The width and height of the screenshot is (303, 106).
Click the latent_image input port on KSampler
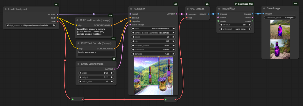[130, 25]
